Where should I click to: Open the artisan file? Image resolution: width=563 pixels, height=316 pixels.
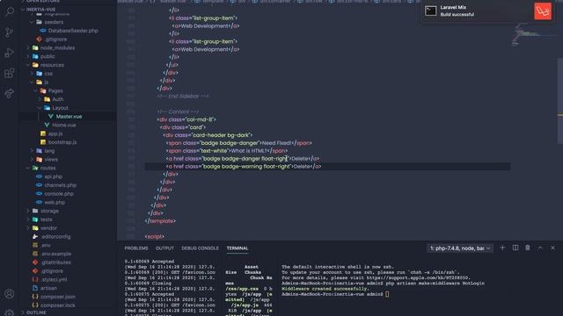coord(48,289)
